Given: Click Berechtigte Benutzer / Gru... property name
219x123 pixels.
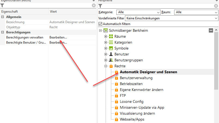Looking at the screenshot, I should (26, 43).
